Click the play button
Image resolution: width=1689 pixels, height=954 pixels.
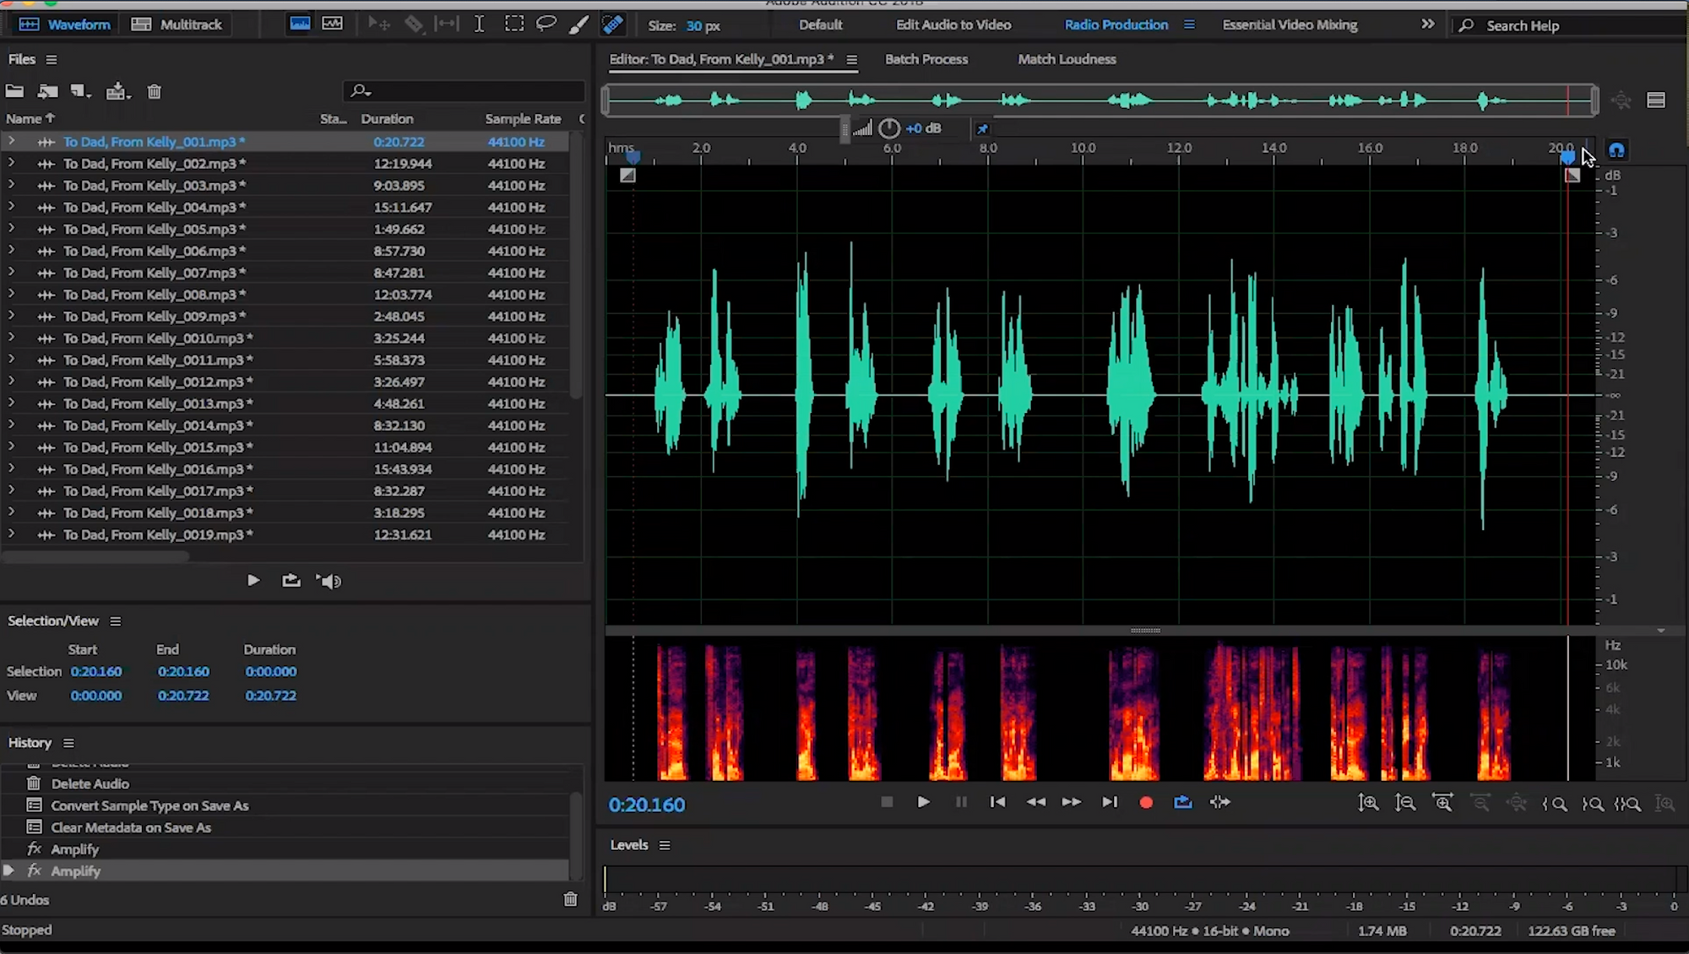tap(922, 802)
